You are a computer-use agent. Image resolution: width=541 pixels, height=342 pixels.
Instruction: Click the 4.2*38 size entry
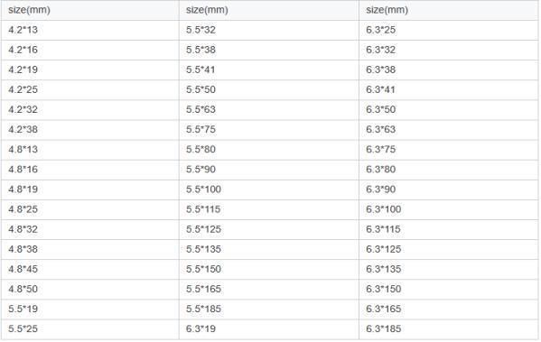pos(90,130)
